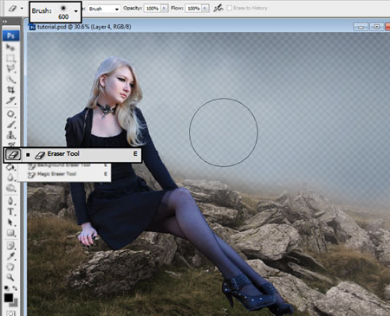390x316 pixels.
Task: Open the Brush preset picker dropdown
Action: pos(75,11)
